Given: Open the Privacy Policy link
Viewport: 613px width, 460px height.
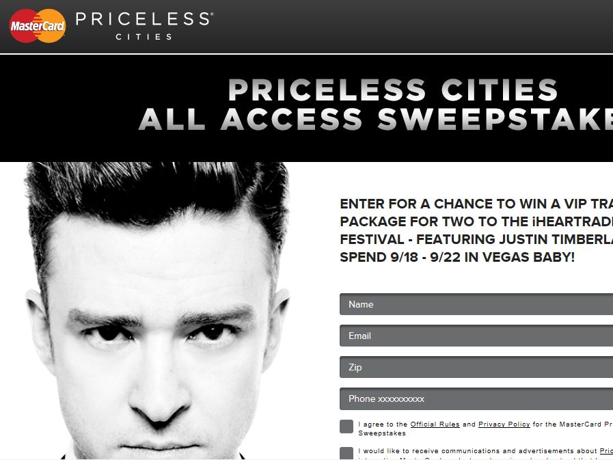Looking at the screenshot, I should [504, 424].
